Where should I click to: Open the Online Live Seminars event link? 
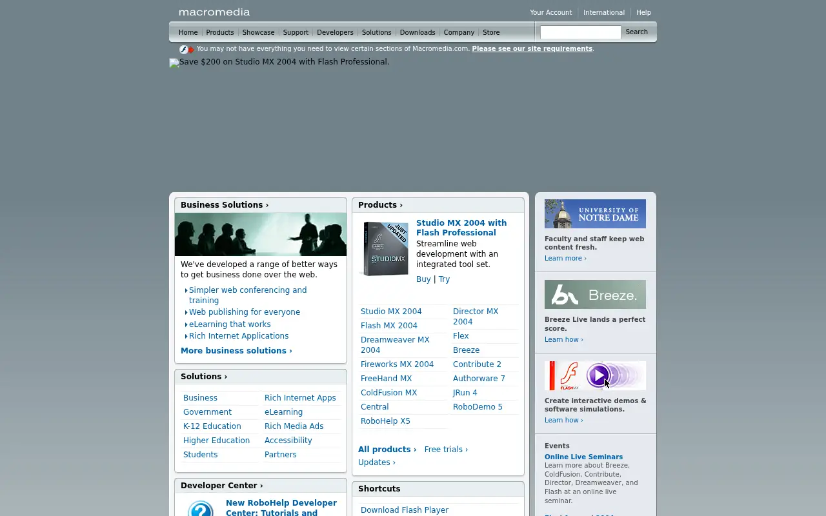point(583,457)
